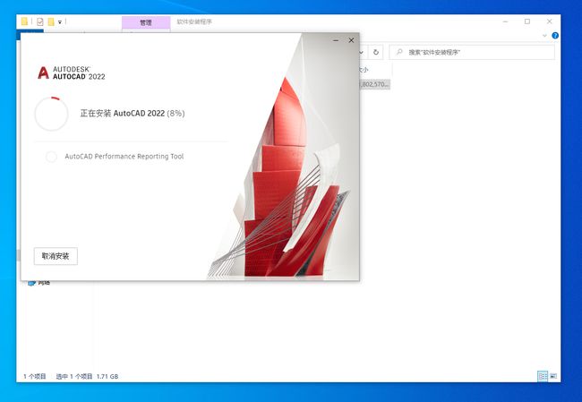Sort by the 大小 column header

pyautogui.click(x=364, y=70)
